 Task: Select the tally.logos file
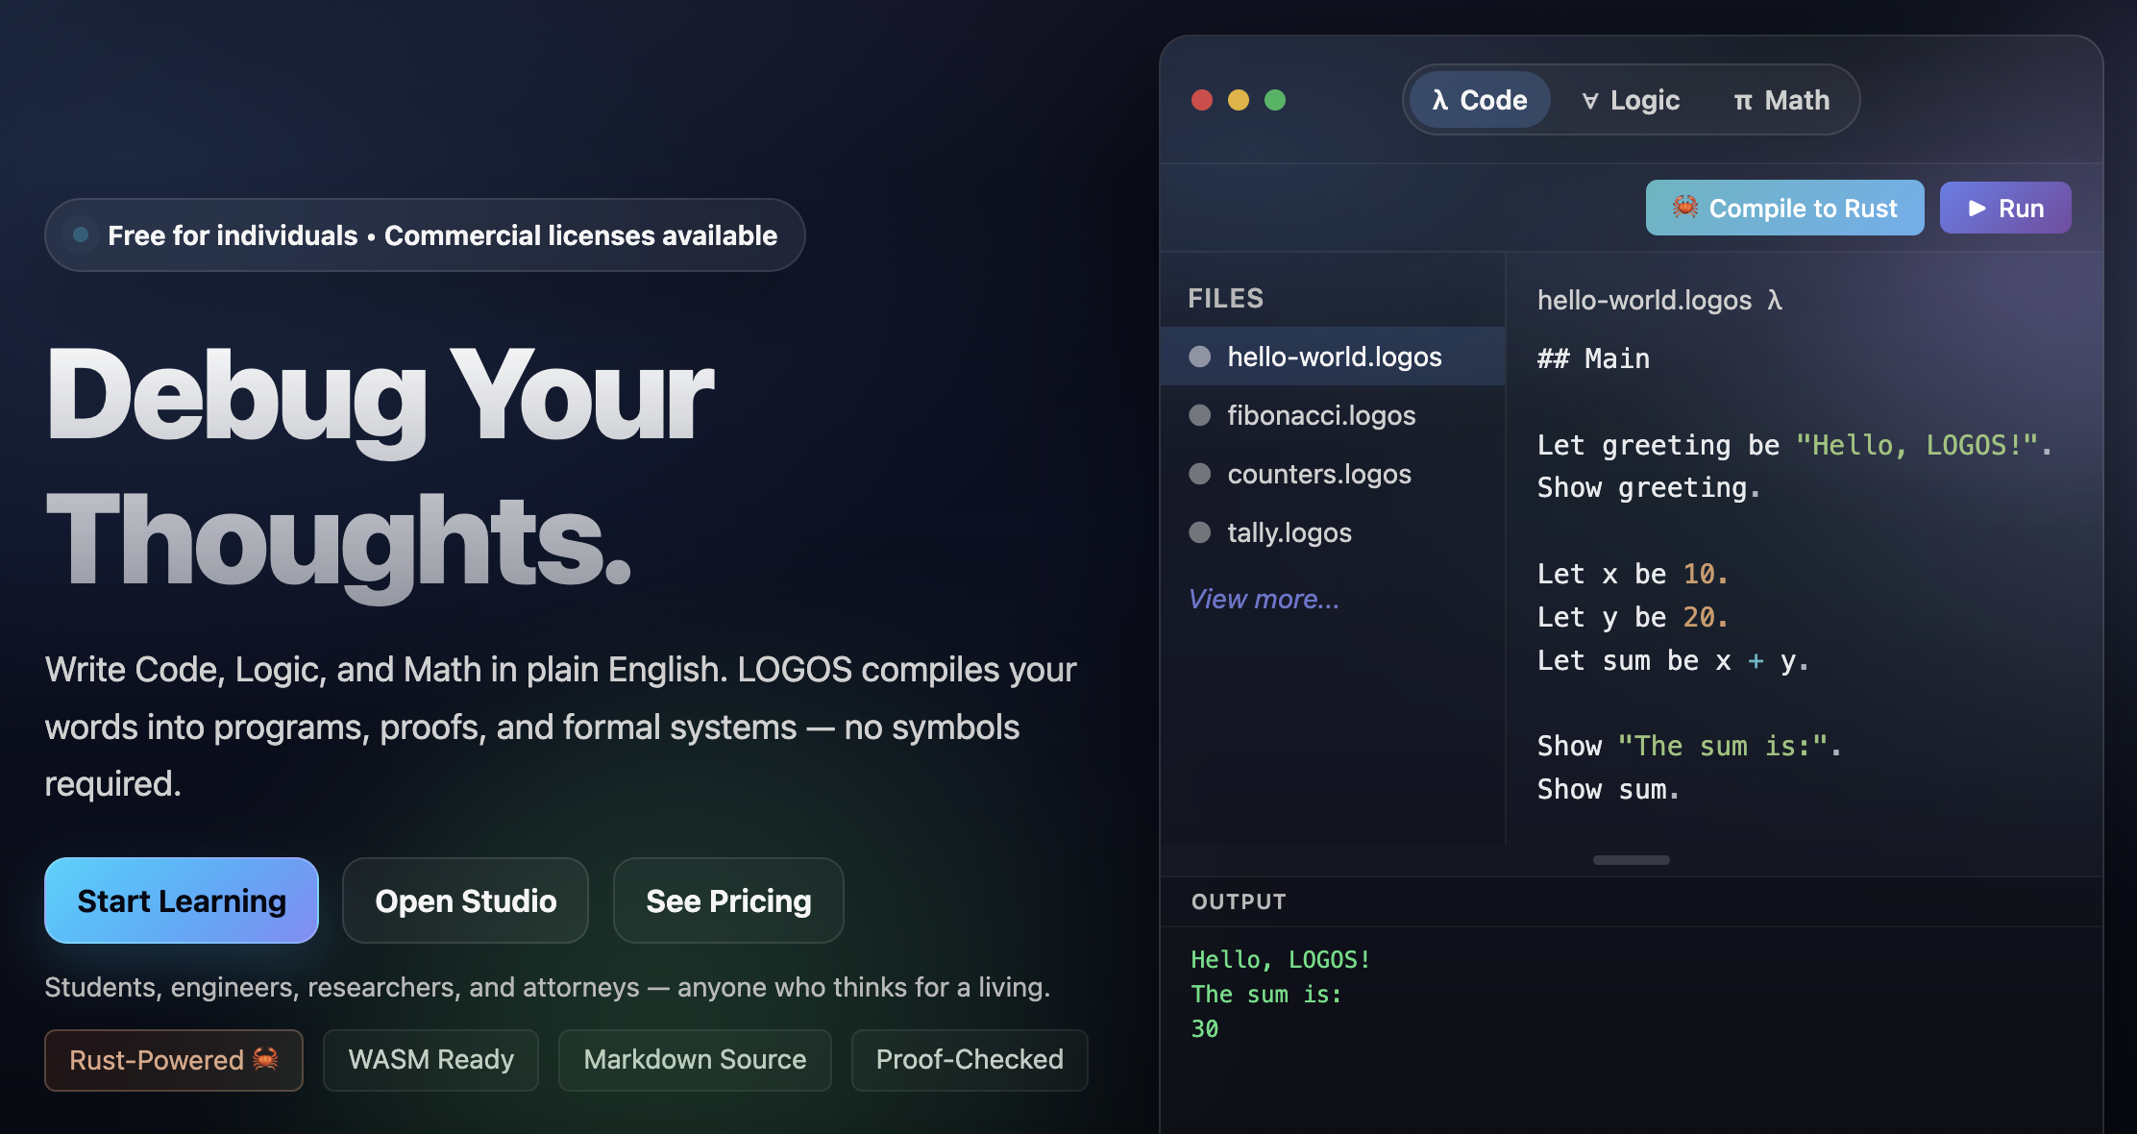point(1289,532)
